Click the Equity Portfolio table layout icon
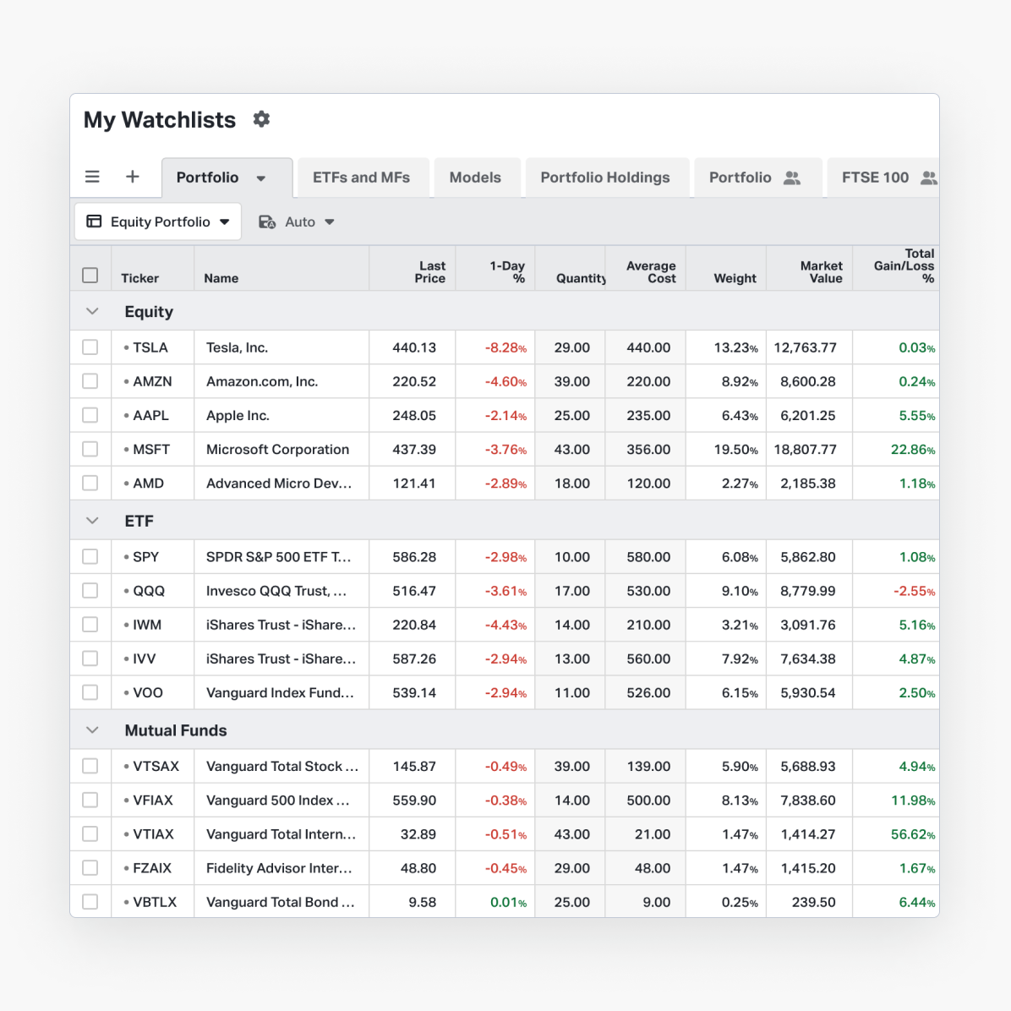Viewport: 1011px width, 1011px height. [95, 221]
